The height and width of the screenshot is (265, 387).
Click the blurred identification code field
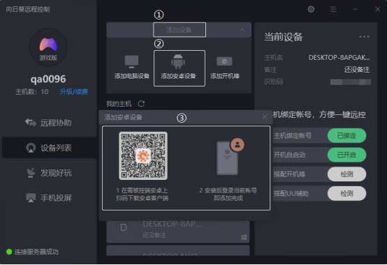point(351,82)
